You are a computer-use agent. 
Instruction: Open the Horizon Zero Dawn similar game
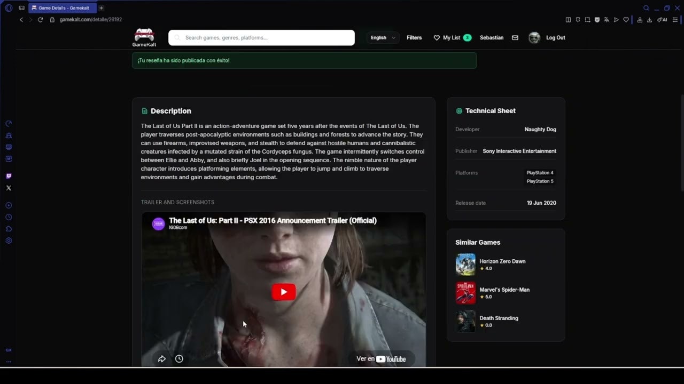502,261
